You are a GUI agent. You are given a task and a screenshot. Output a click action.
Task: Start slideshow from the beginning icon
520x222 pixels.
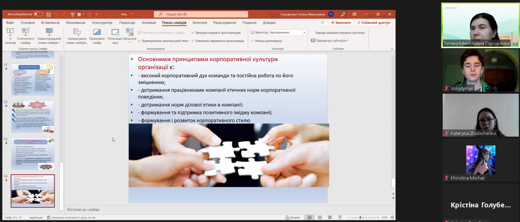coord(10,32)
